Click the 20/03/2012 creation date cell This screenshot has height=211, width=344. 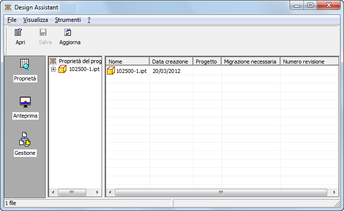[167, 71]
